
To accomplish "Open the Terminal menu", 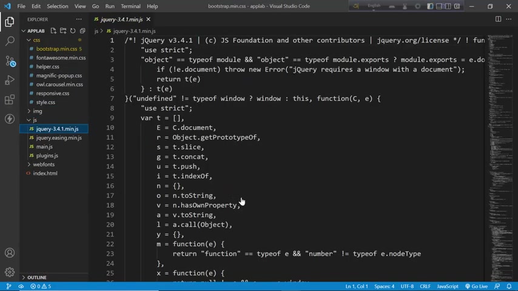I will (x=130, y=6).
